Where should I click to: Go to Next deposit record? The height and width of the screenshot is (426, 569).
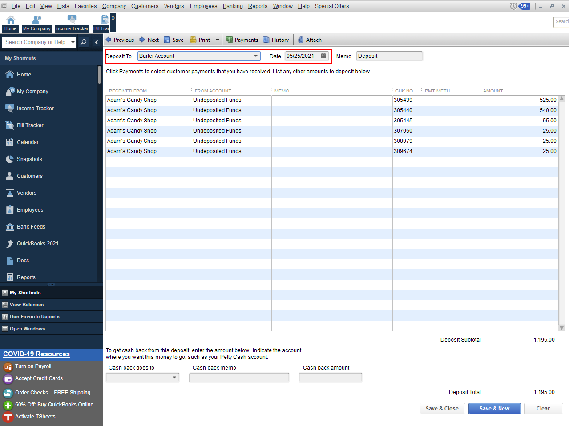[149, 40]
